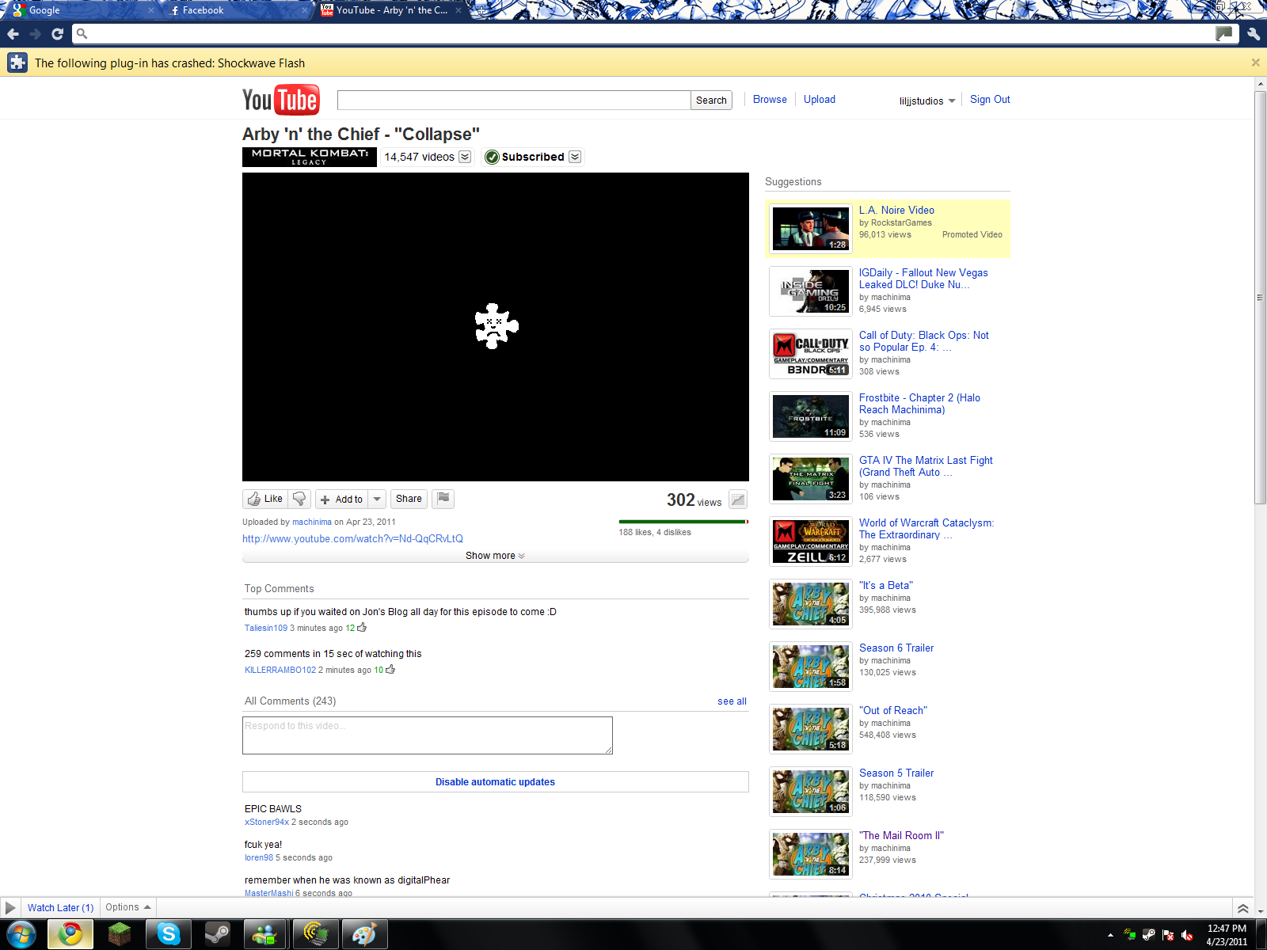The height and width of the screenshot is (950, 1267).
Task: Open "It's a Beta" suggested video
Action: point(885,585)
